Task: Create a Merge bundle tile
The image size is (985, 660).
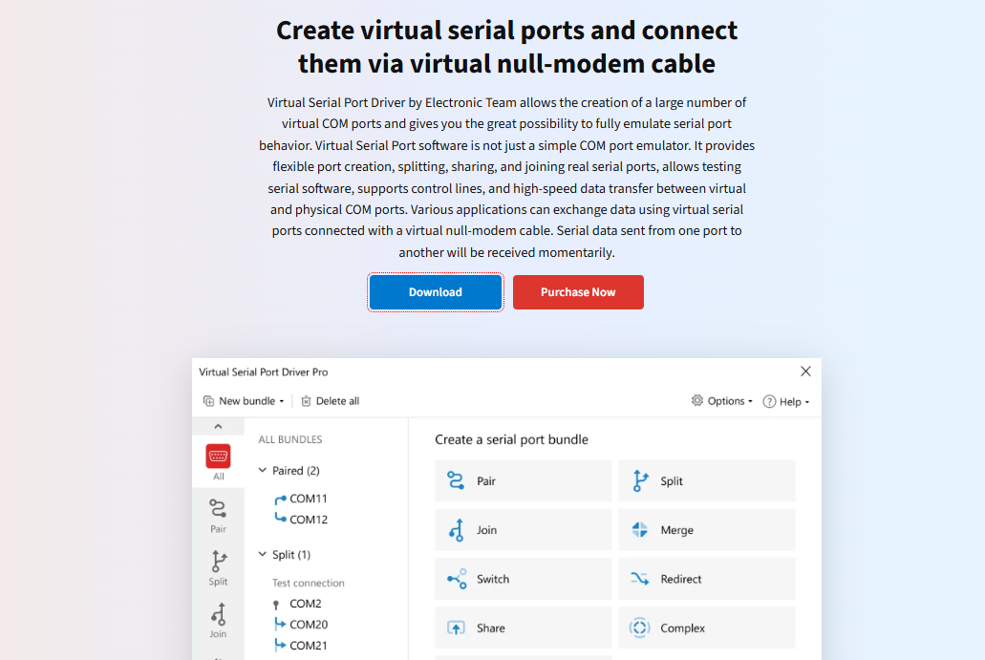Action: coord(707,530)
